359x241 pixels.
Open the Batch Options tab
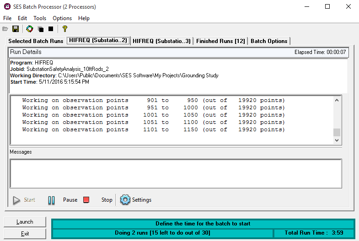269,41
